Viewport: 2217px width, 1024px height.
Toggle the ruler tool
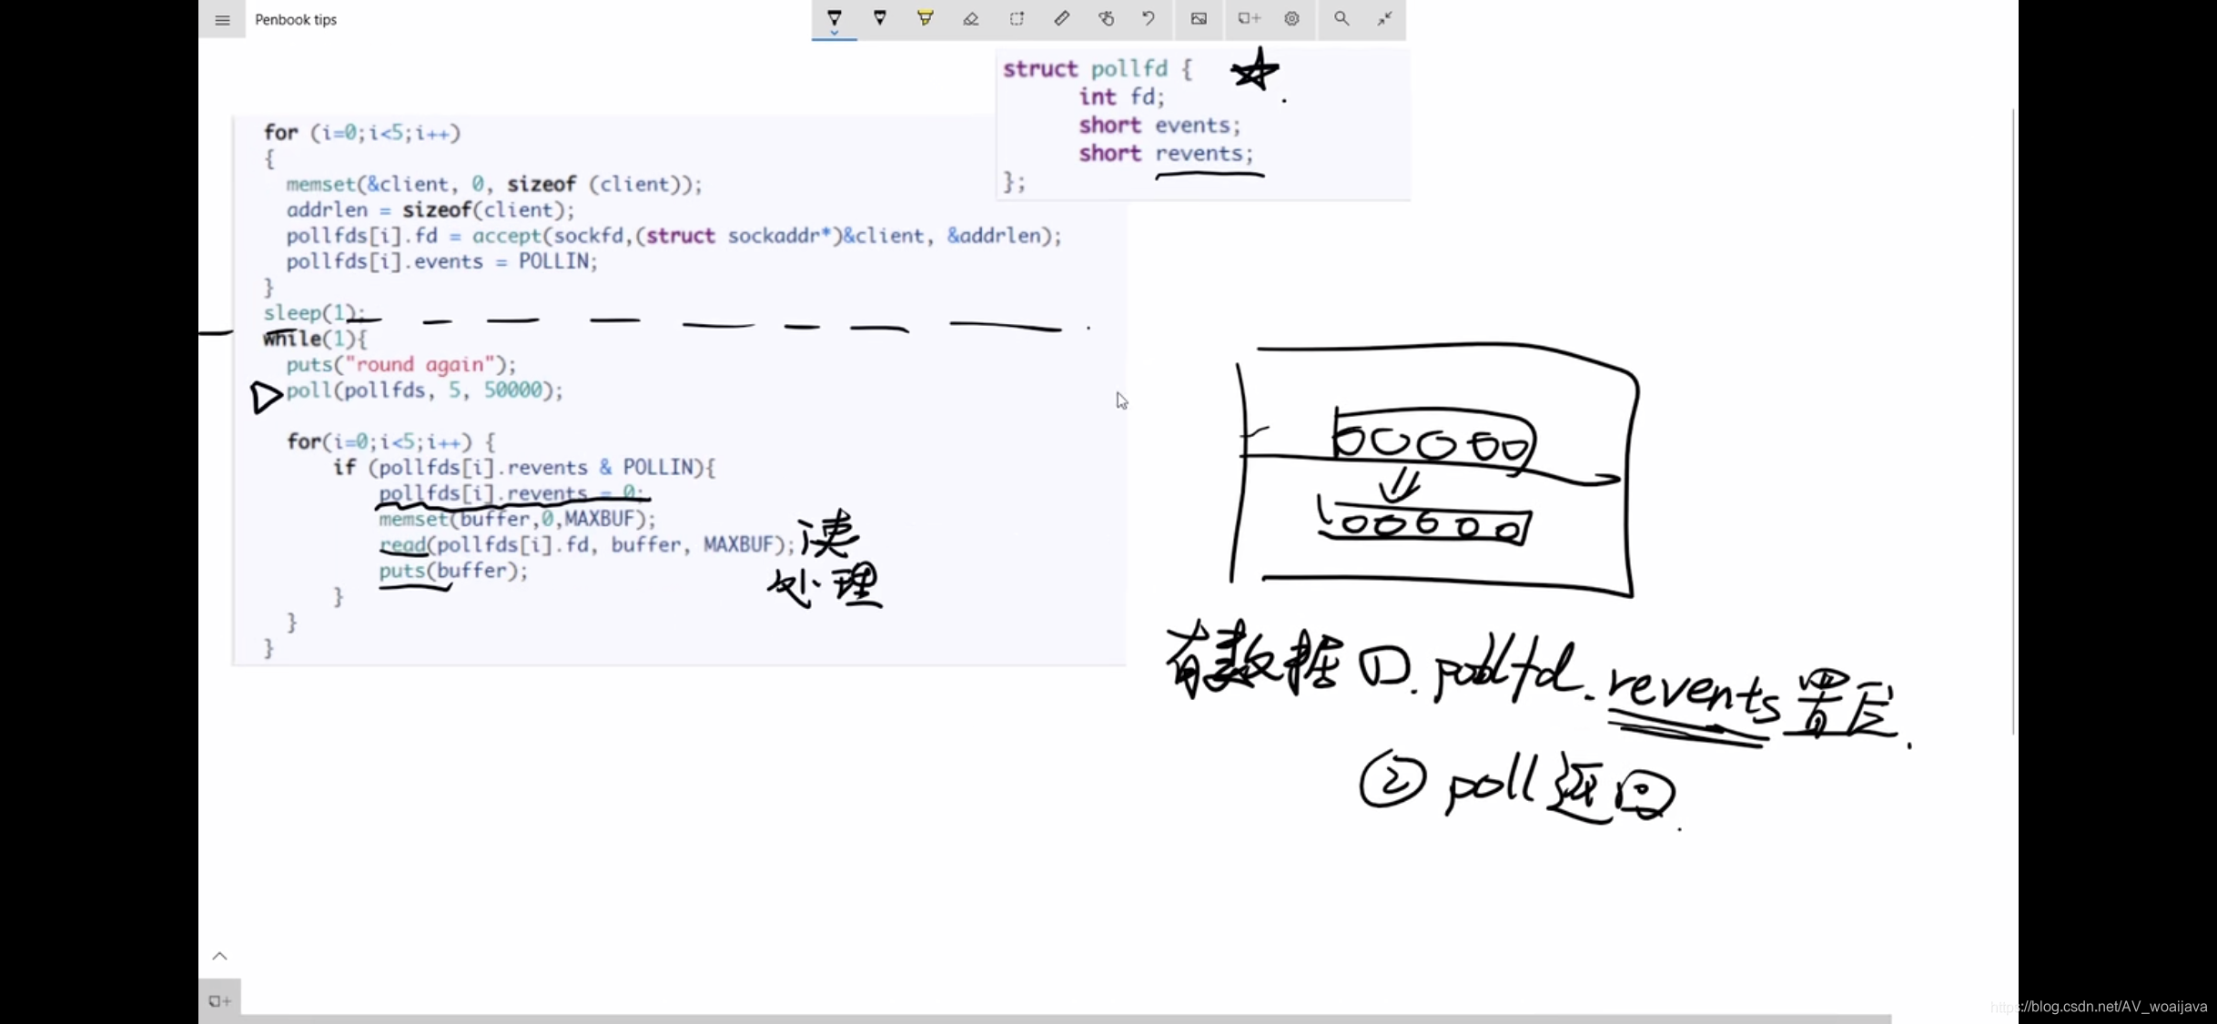click(1061, 18)
